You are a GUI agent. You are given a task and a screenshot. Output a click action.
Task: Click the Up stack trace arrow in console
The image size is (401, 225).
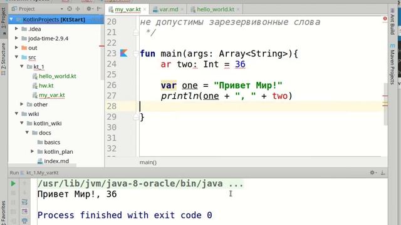pos(24,183)
